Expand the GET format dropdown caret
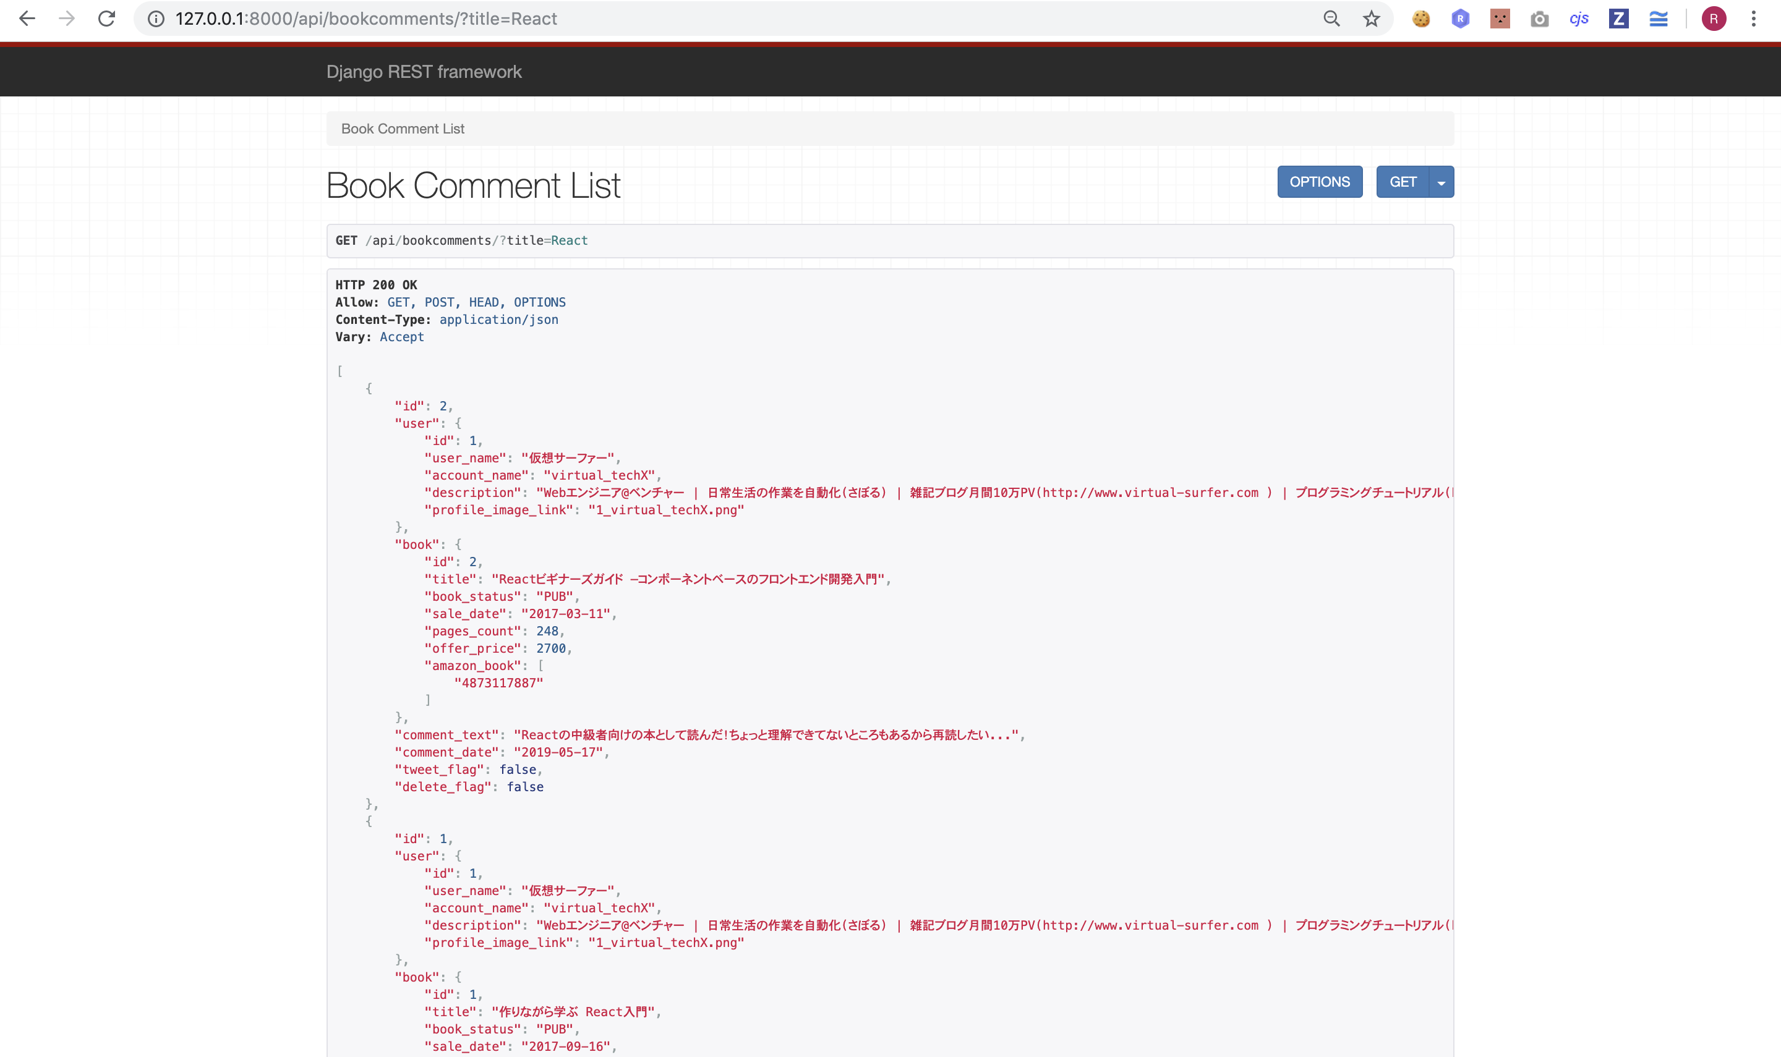Viewport: 1781px width, 1057px height. [x=1441, y=182]
